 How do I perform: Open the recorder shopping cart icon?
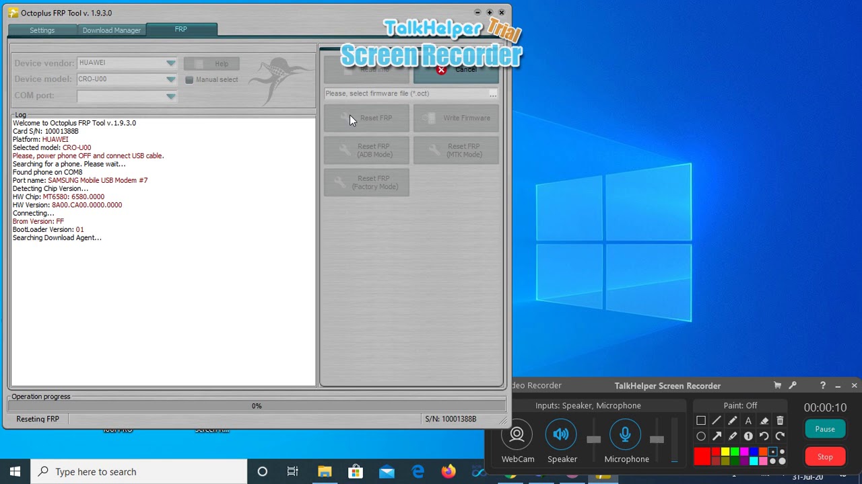777,385
